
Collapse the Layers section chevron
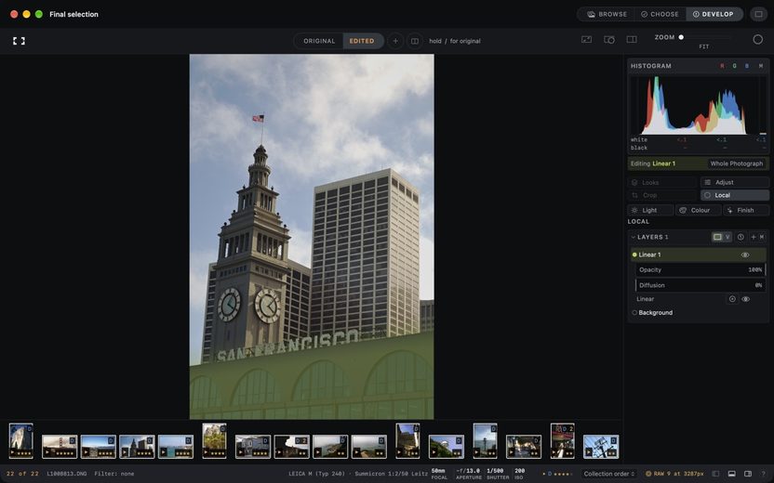633,237
